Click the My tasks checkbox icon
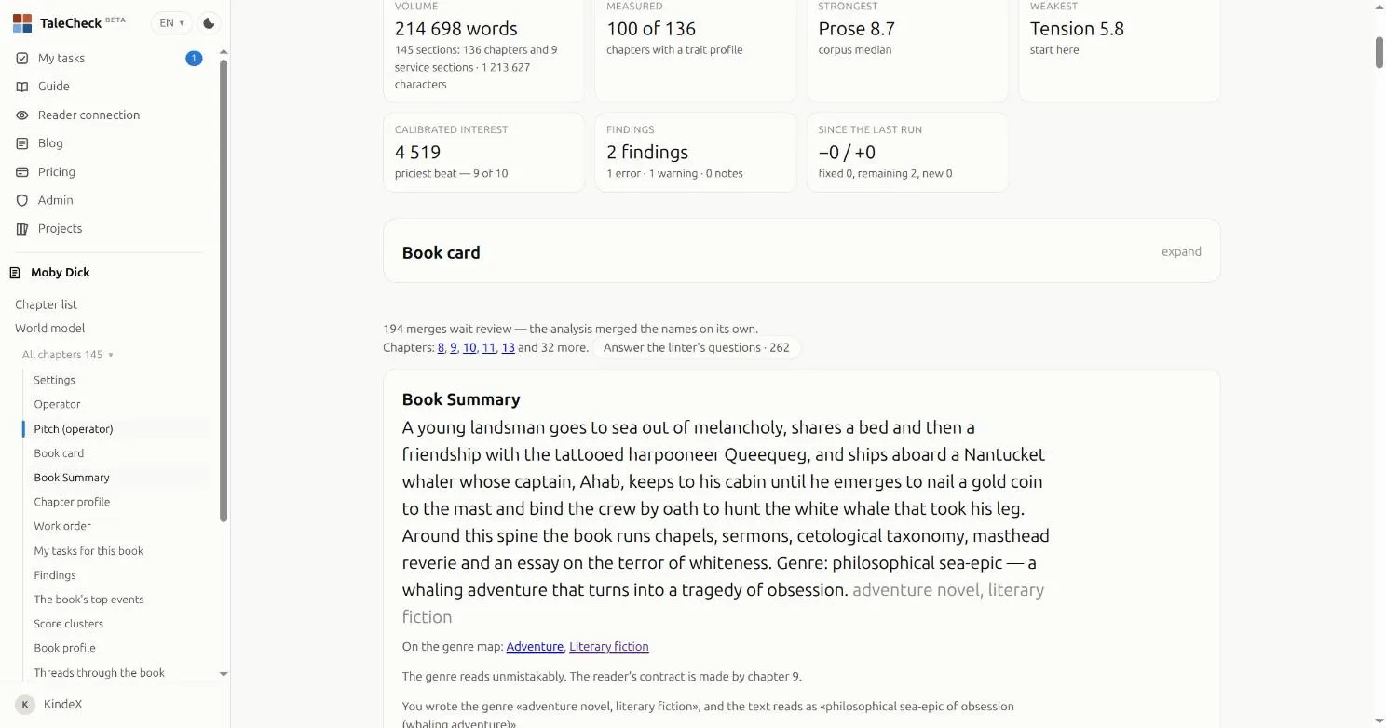The height and width of the screenshot is (728, 1386). 22,58
